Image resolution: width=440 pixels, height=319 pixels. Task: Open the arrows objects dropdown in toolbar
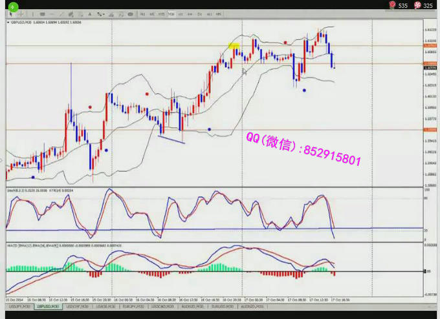[100, 14]
